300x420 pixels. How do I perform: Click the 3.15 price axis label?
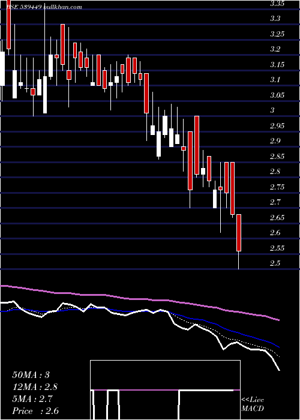tap(277, 65)
